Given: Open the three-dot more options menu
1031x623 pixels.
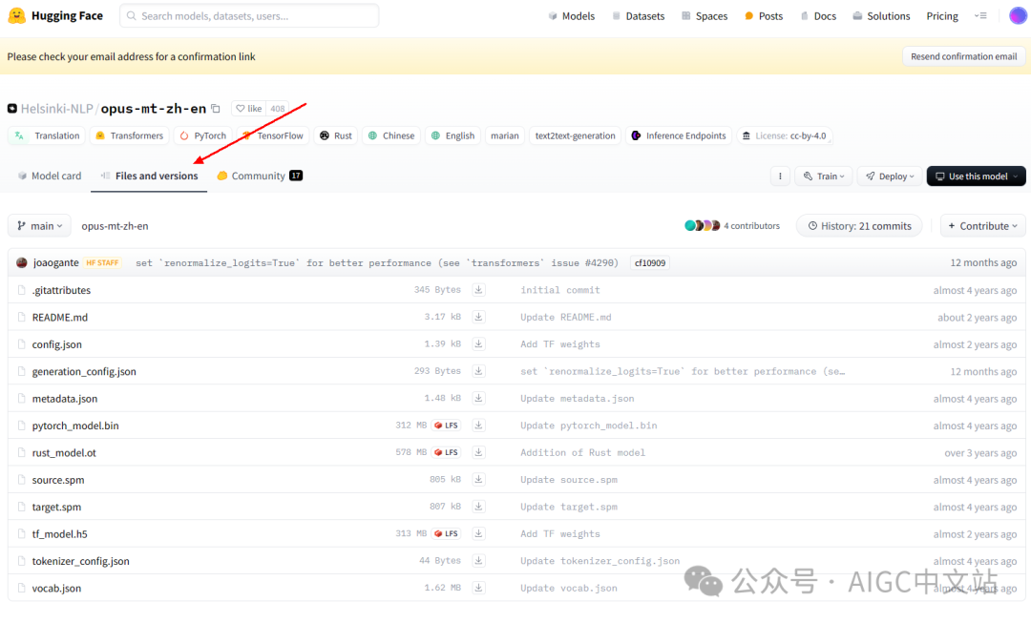Looking at the screenshot, I should [x=780, y=177].
